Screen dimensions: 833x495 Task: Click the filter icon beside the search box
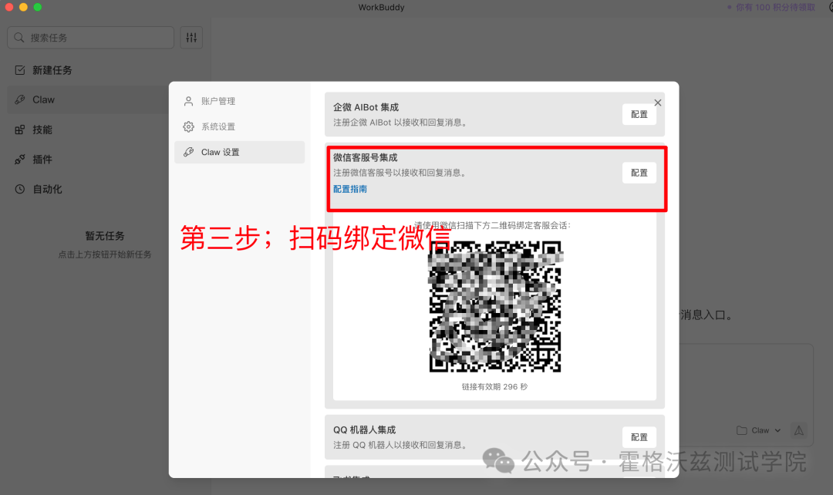click(191, 37)
